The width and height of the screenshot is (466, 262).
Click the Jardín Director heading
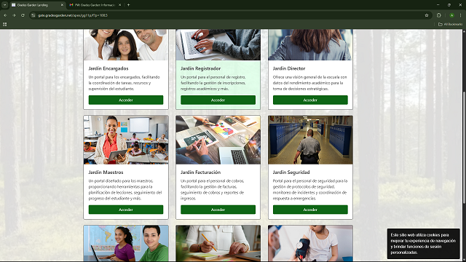(289, 68)
